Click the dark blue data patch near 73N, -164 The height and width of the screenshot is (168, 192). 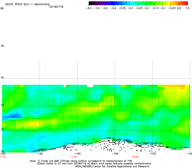tap(13, 116)
